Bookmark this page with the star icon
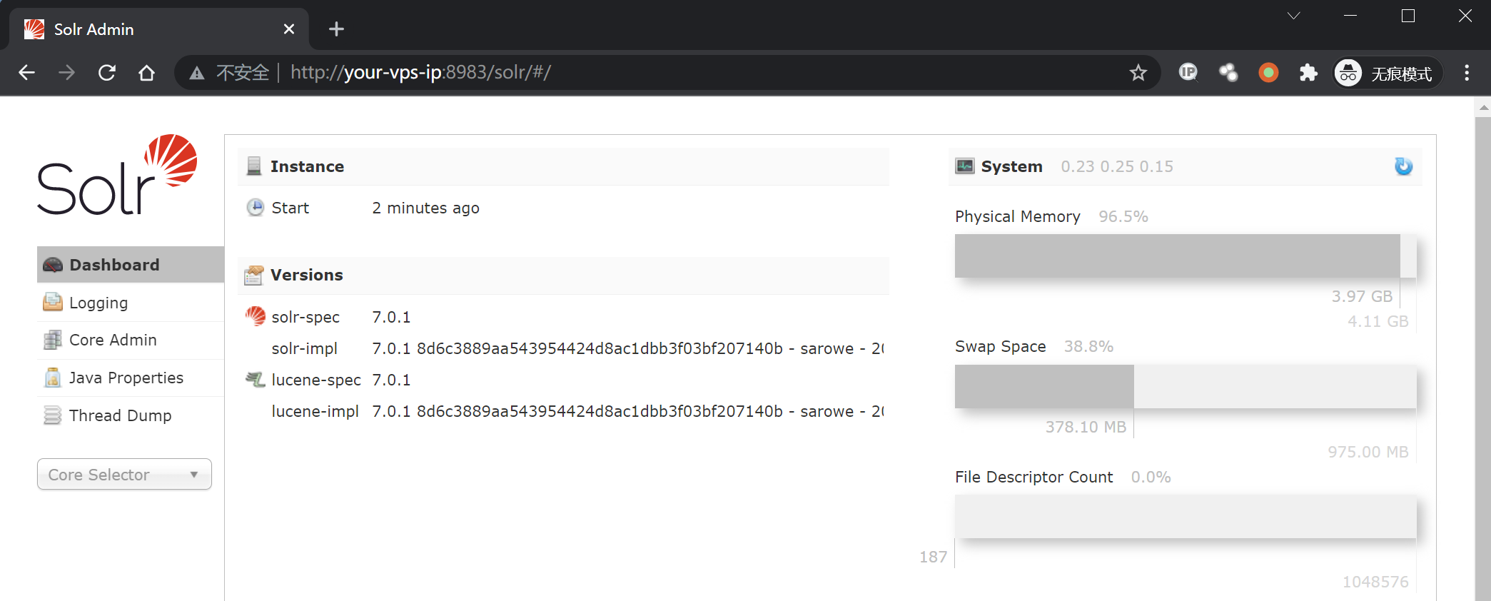This screenshot has width=1491, height=601. click(1138, 73)
